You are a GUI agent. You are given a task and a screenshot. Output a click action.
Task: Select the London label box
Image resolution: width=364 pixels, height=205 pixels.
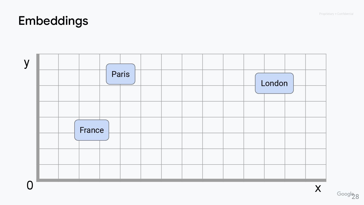coord(274,83)
